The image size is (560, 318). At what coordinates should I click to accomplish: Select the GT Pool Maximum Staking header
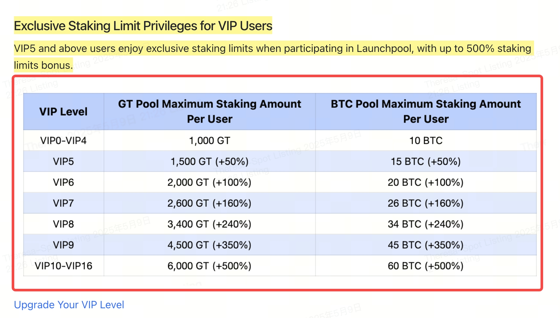pyautogui.click(x=210, y=111)
